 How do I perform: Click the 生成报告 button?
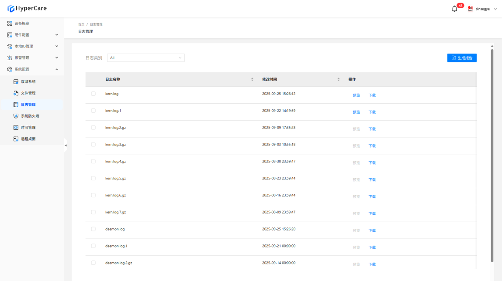point(462,58)
